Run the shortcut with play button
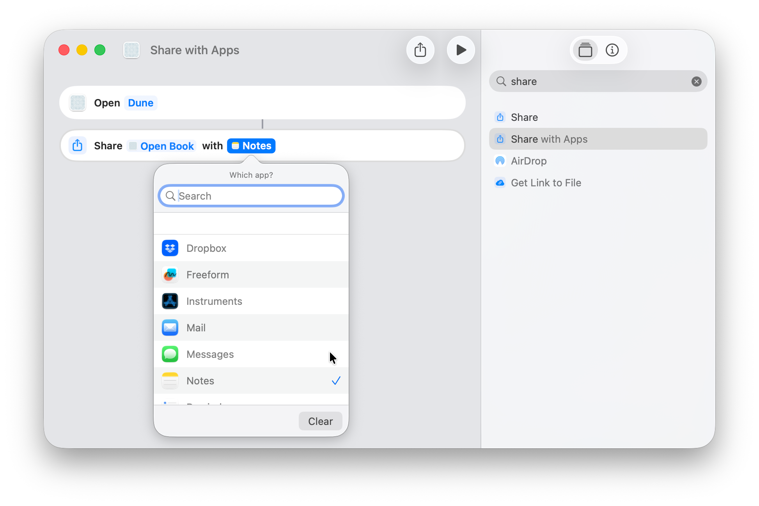Viewport: 759px width, 506px height. point(461,50)
